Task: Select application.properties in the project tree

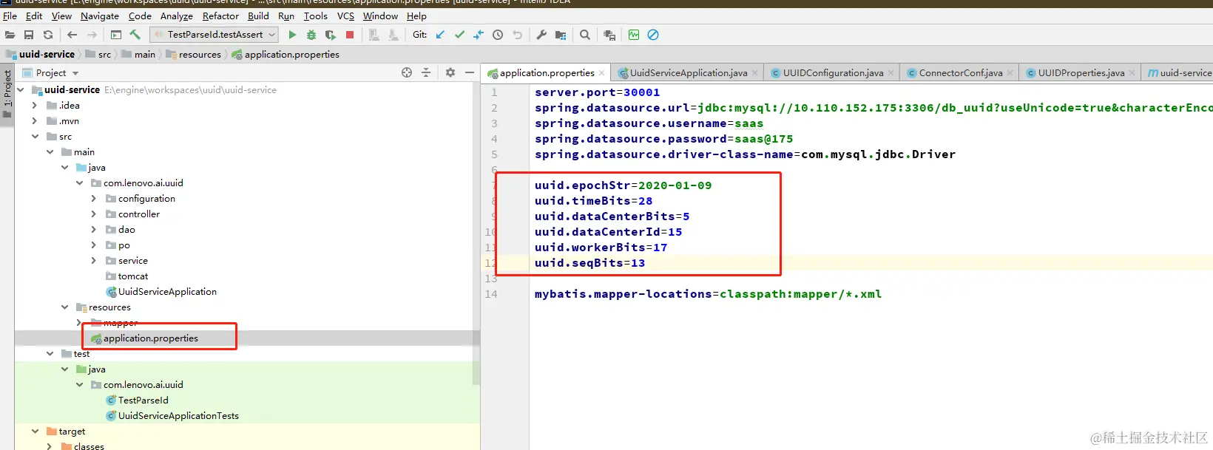Action: [151, 338]
